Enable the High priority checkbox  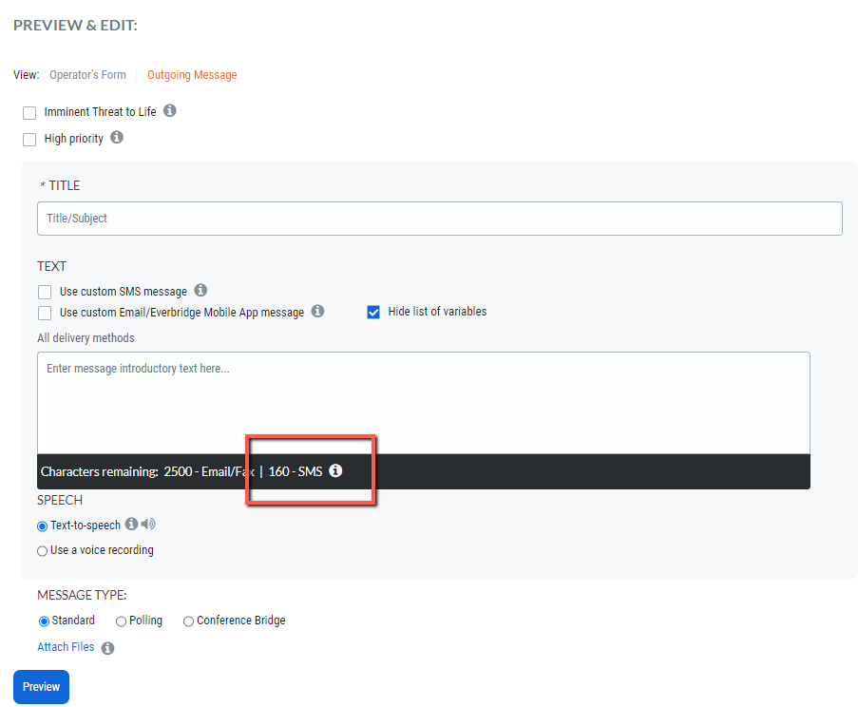coord(29,139)
